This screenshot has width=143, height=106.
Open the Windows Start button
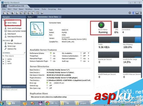click(2, 103)
